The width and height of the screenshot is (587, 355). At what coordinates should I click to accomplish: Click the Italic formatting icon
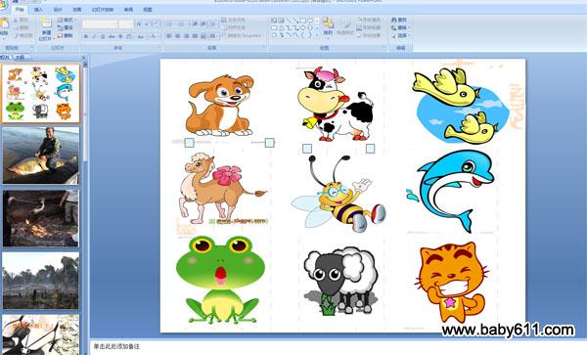94,36
